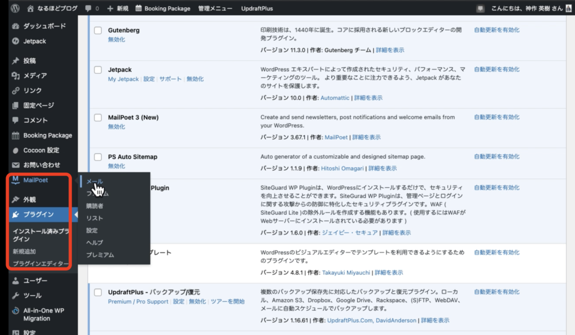Open the notification icon near the greeting
The image size is (575, 335).
[x=481, y=8]
